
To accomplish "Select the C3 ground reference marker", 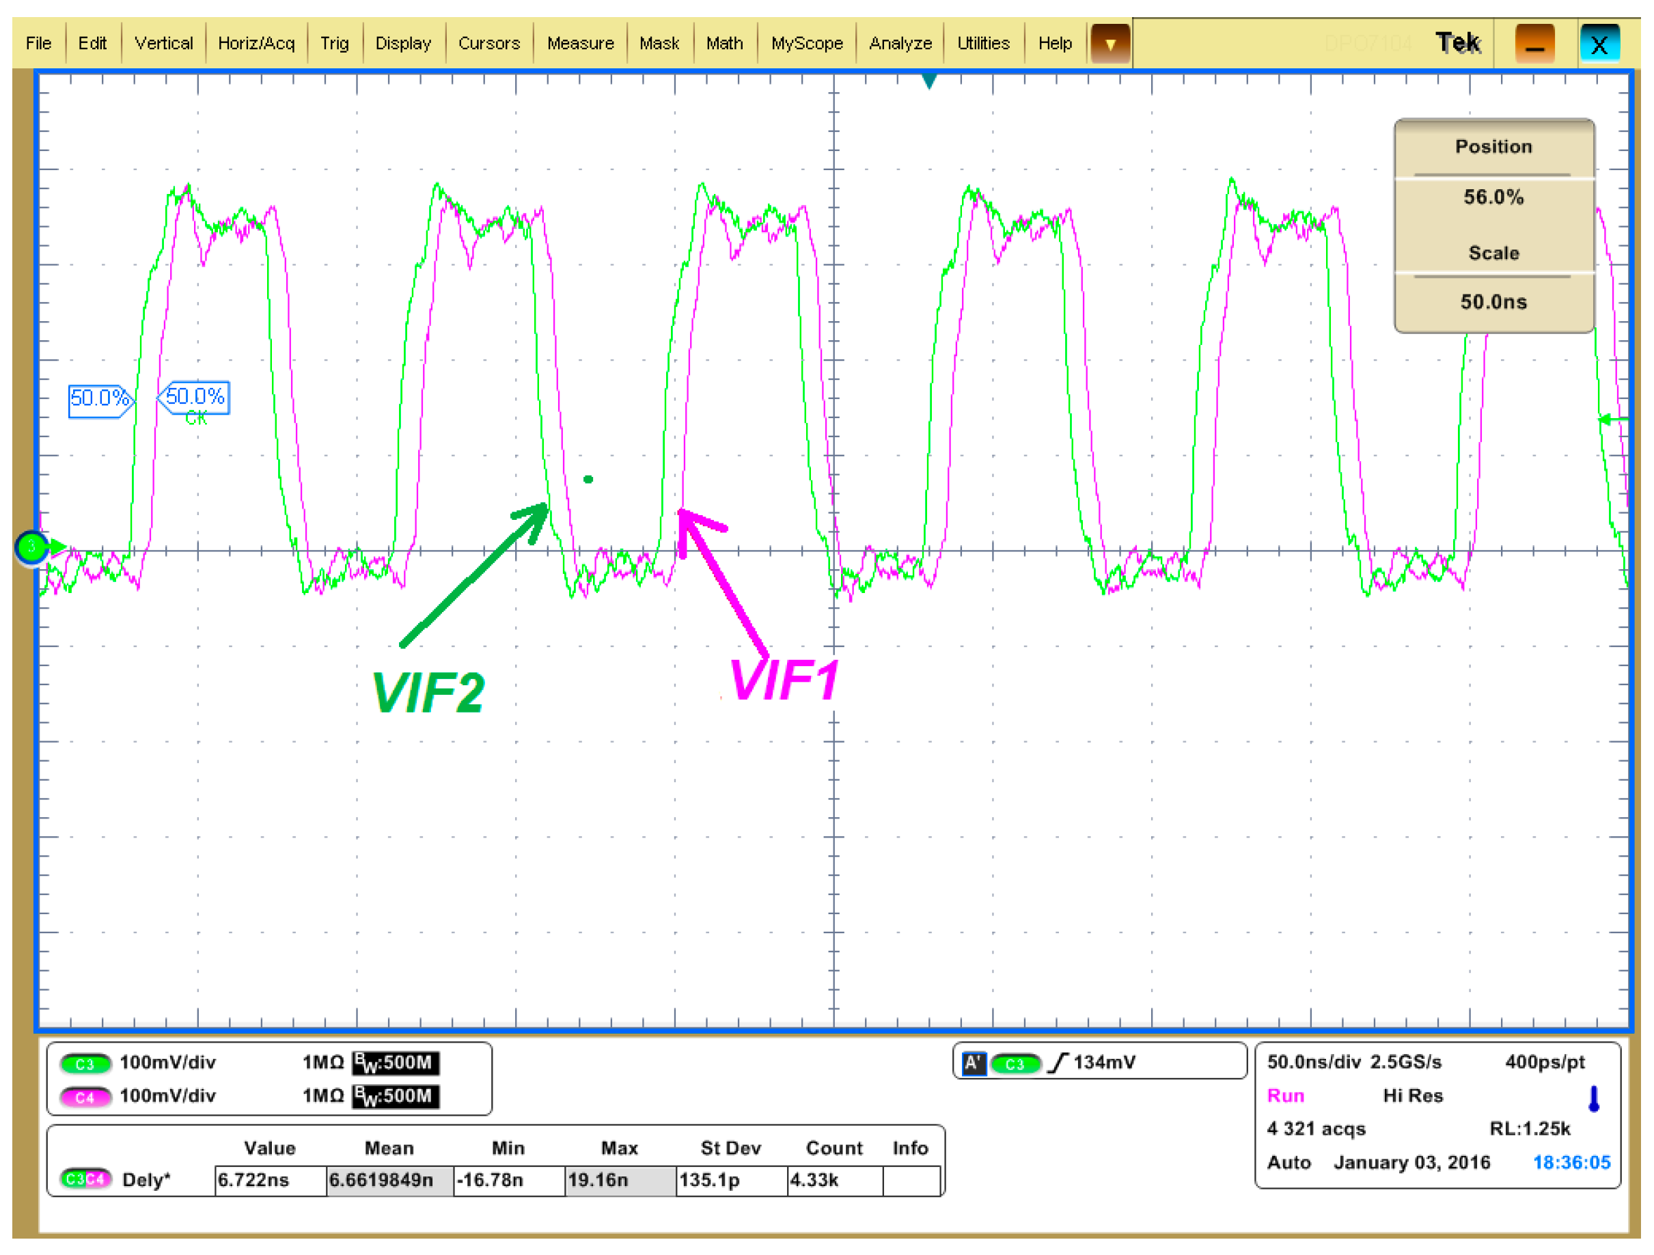I will 31,548.
